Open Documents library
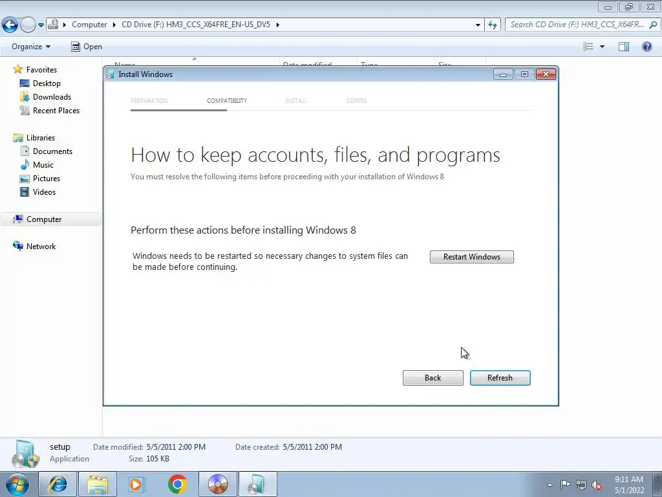 click(x=52, y=151)
